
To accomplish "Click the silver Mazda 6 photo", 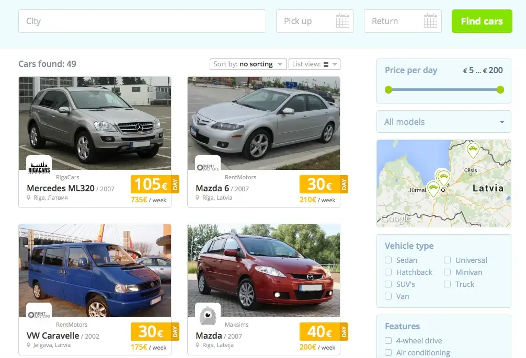I will 264,123.
